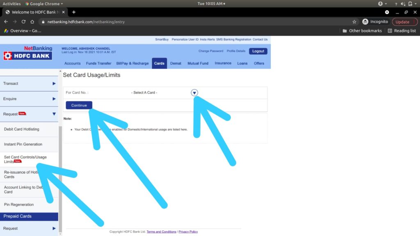
Task: Open Account Linking to Debit Card
Action: [29, 189]
